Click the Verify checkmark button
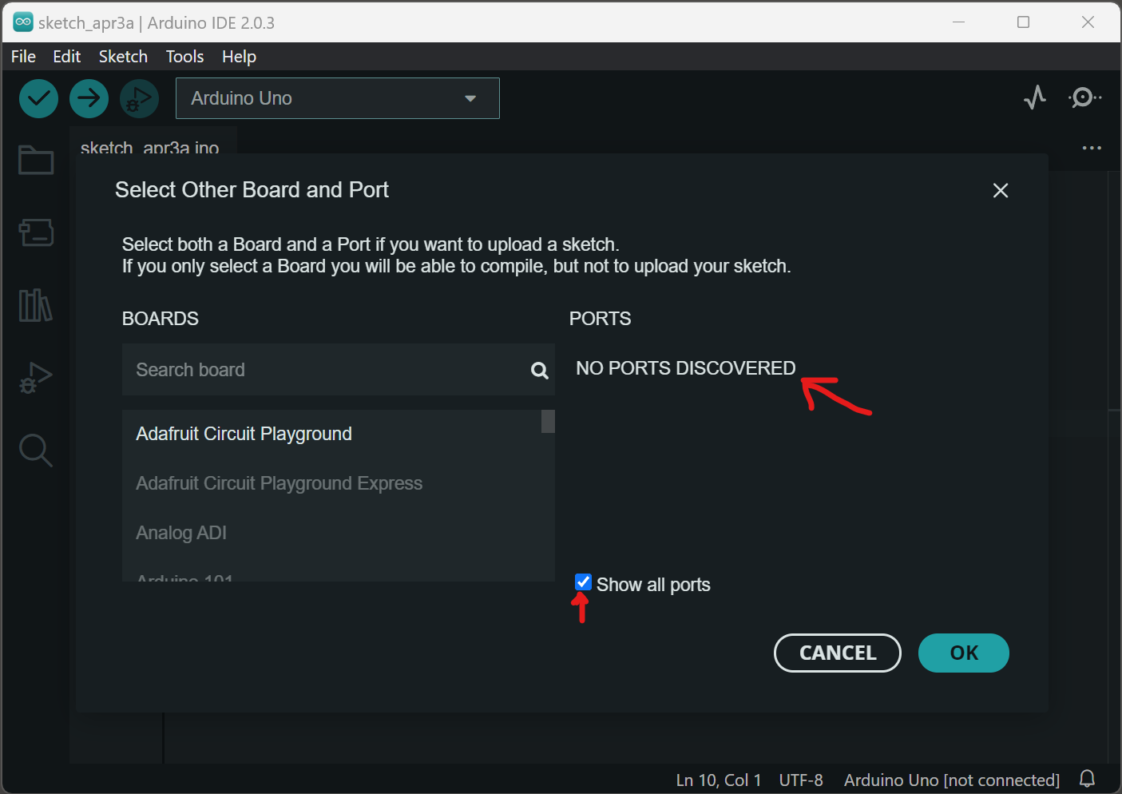 pos(38,99)
